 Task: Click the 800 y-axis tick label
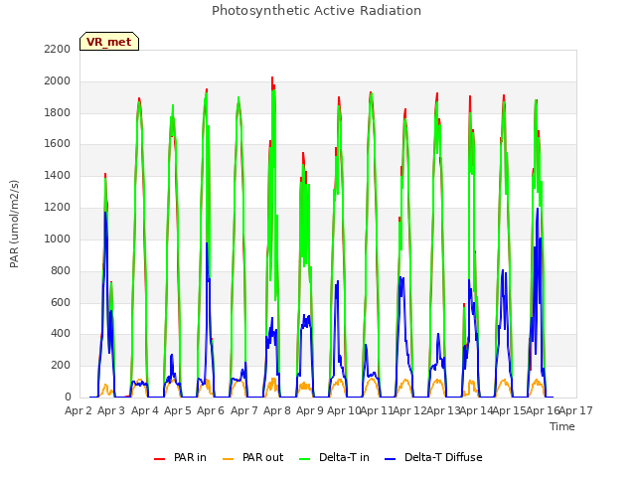(x=61, y=270)
